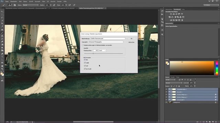The height and width of the screenshot is (123, 220).
Task: Filter layers by type (T) icon
Action: [x=185, y=80]
